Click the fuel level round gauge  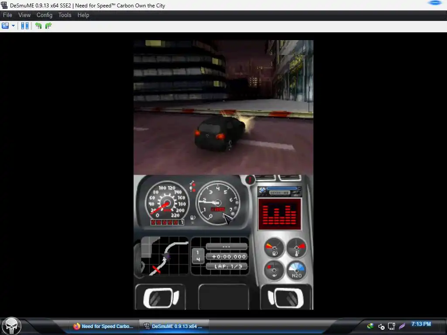tap(274, 248)
